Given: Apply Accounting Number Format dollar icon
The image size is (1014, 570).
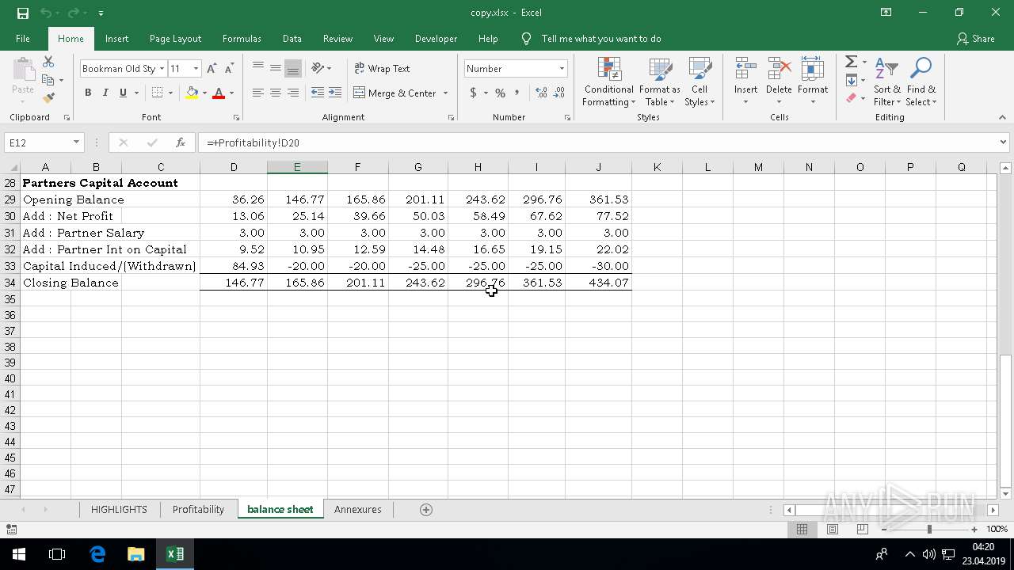Looking at the screenshot, I should pyautogui.click(x=474, y=93).
